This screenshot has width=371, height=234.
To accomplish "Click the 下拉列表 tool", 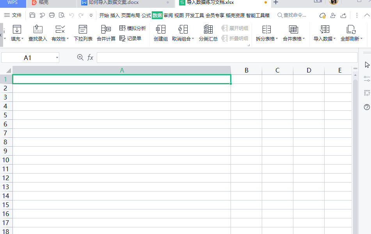I will (83, 34).
